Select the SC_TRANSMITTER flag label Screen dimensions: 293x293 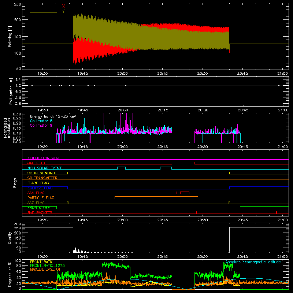click(x=42, y=178)
